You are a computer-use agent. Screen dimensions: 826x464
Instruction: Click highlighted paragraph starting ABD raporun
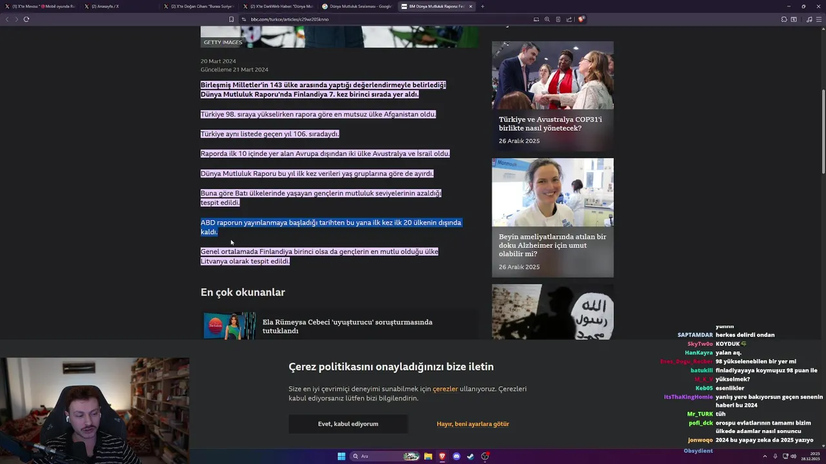click(331, 227)
